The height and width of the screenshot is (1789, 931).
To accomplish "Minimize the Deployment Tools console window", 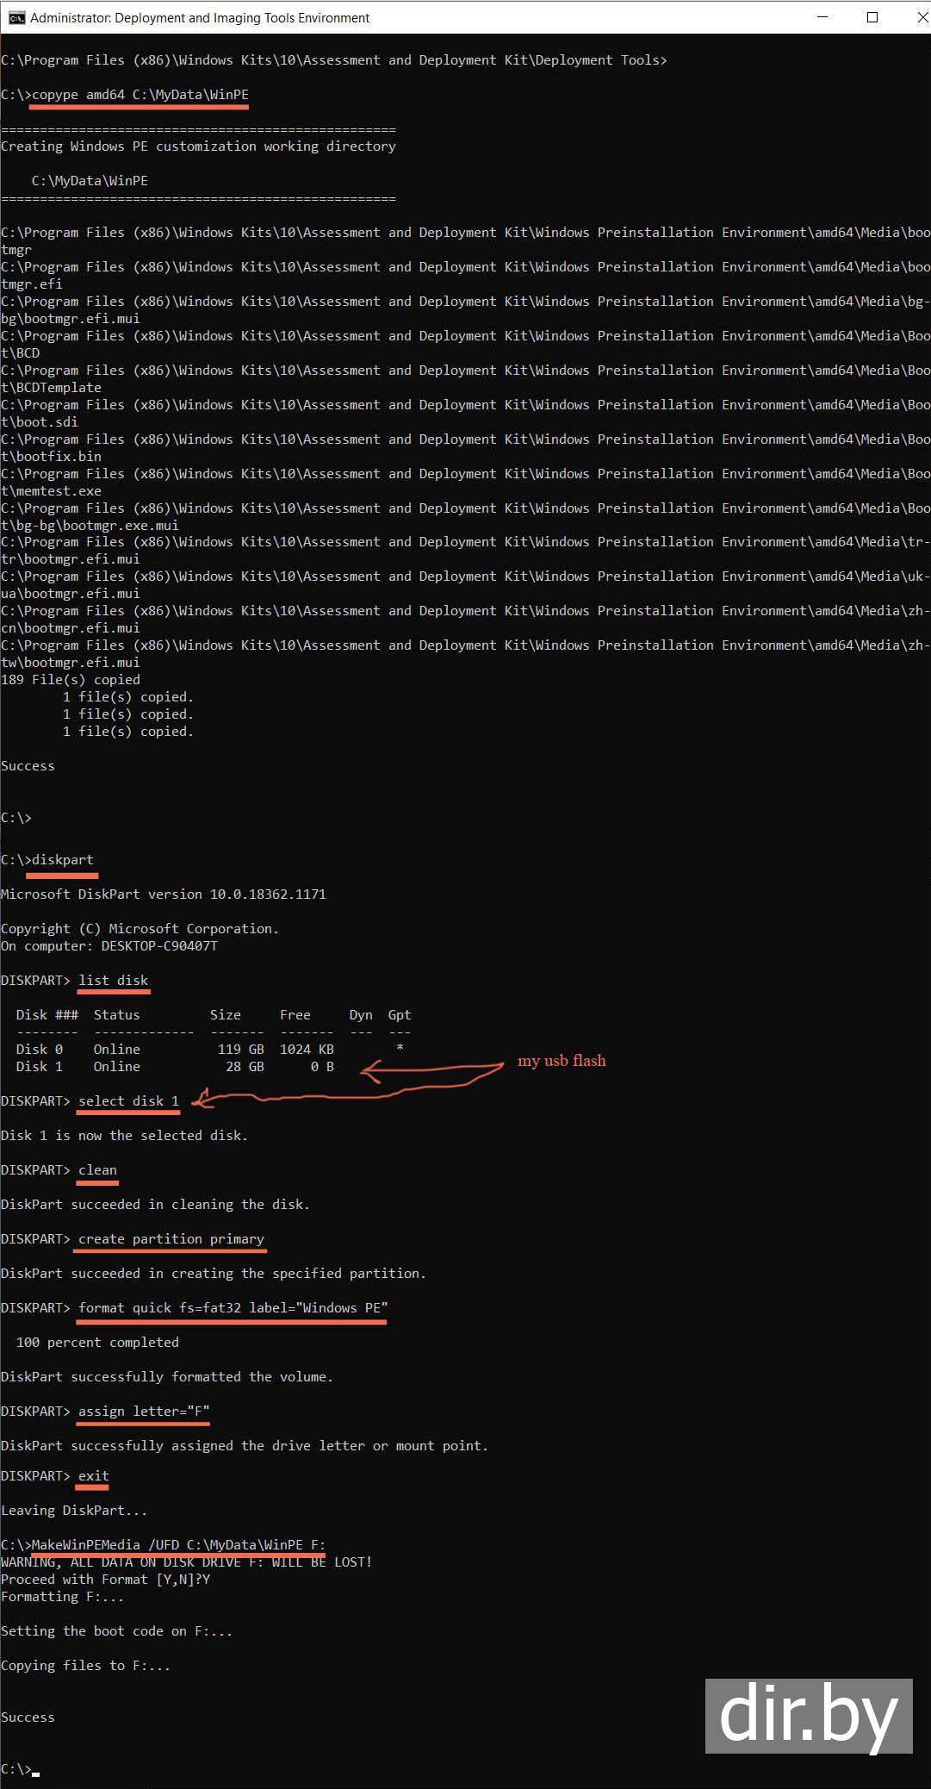I will 822,17.
